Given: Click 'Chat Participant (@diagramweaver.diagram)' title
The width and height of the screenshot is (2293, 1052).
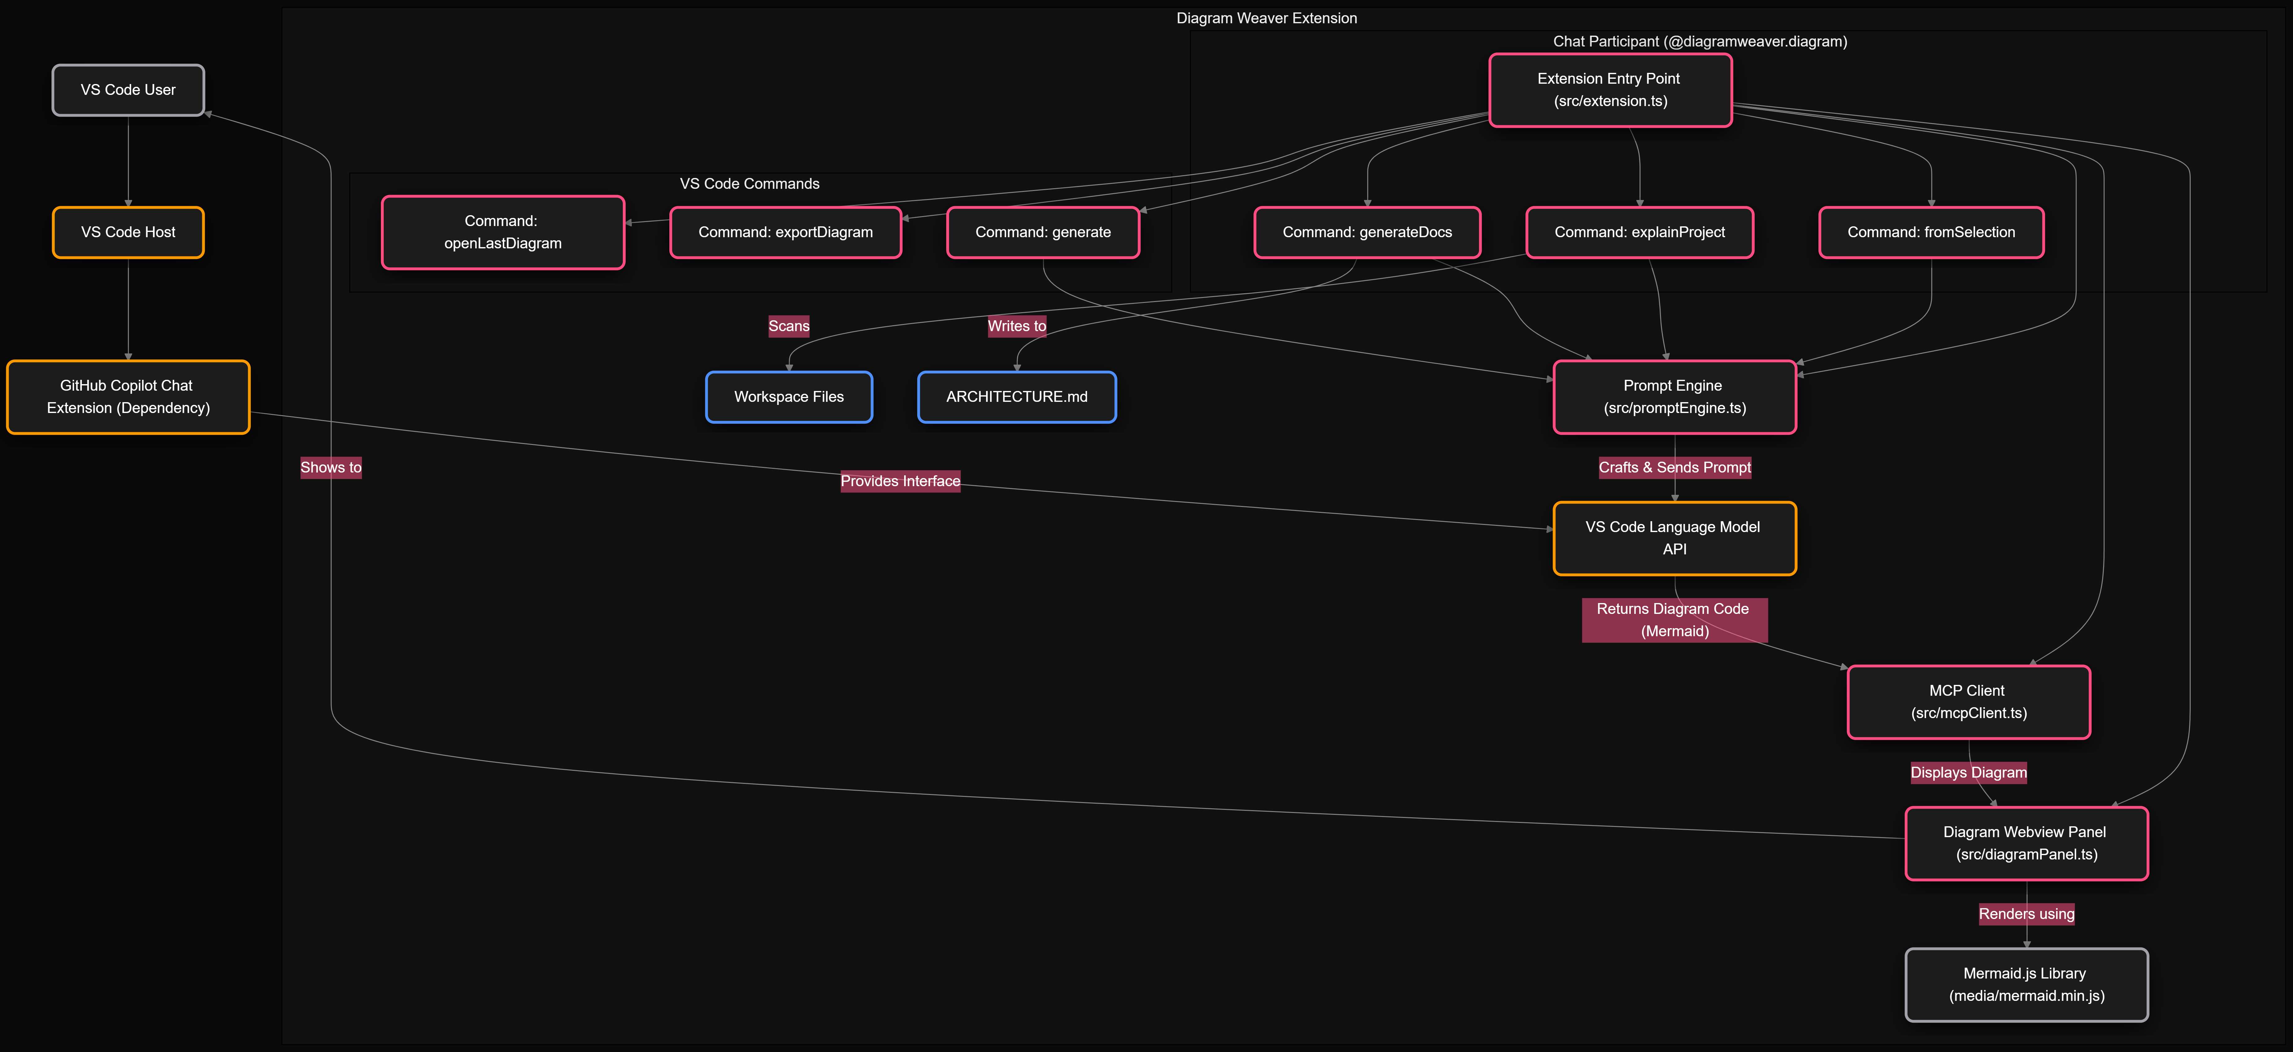Looking at the screenshot, I should pos(1700,42).
